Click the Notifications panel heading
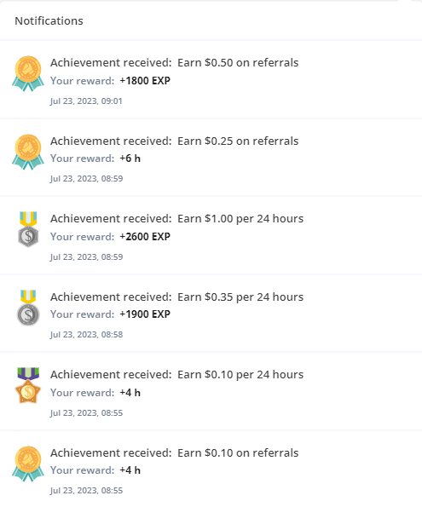This screenshot has height=507, width=422. tap(49, 20)
